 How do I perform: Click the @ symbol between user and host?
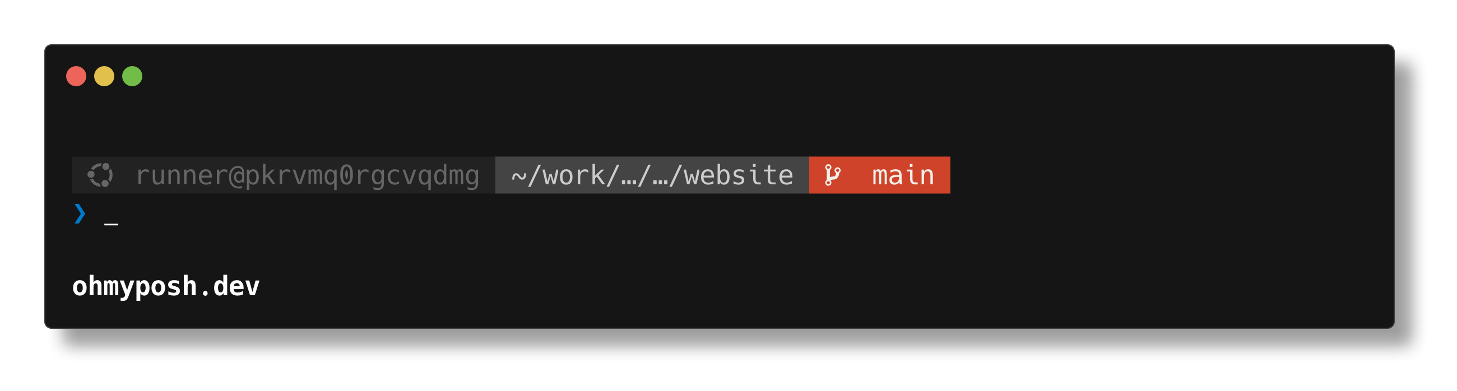click(x=237, y=176)
